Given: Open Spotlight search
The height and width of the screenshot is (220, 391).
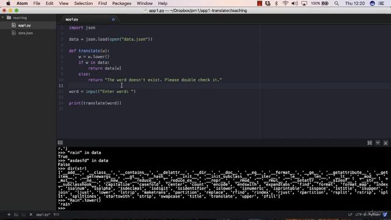Looking at the screenshot, I should point(337,4).
